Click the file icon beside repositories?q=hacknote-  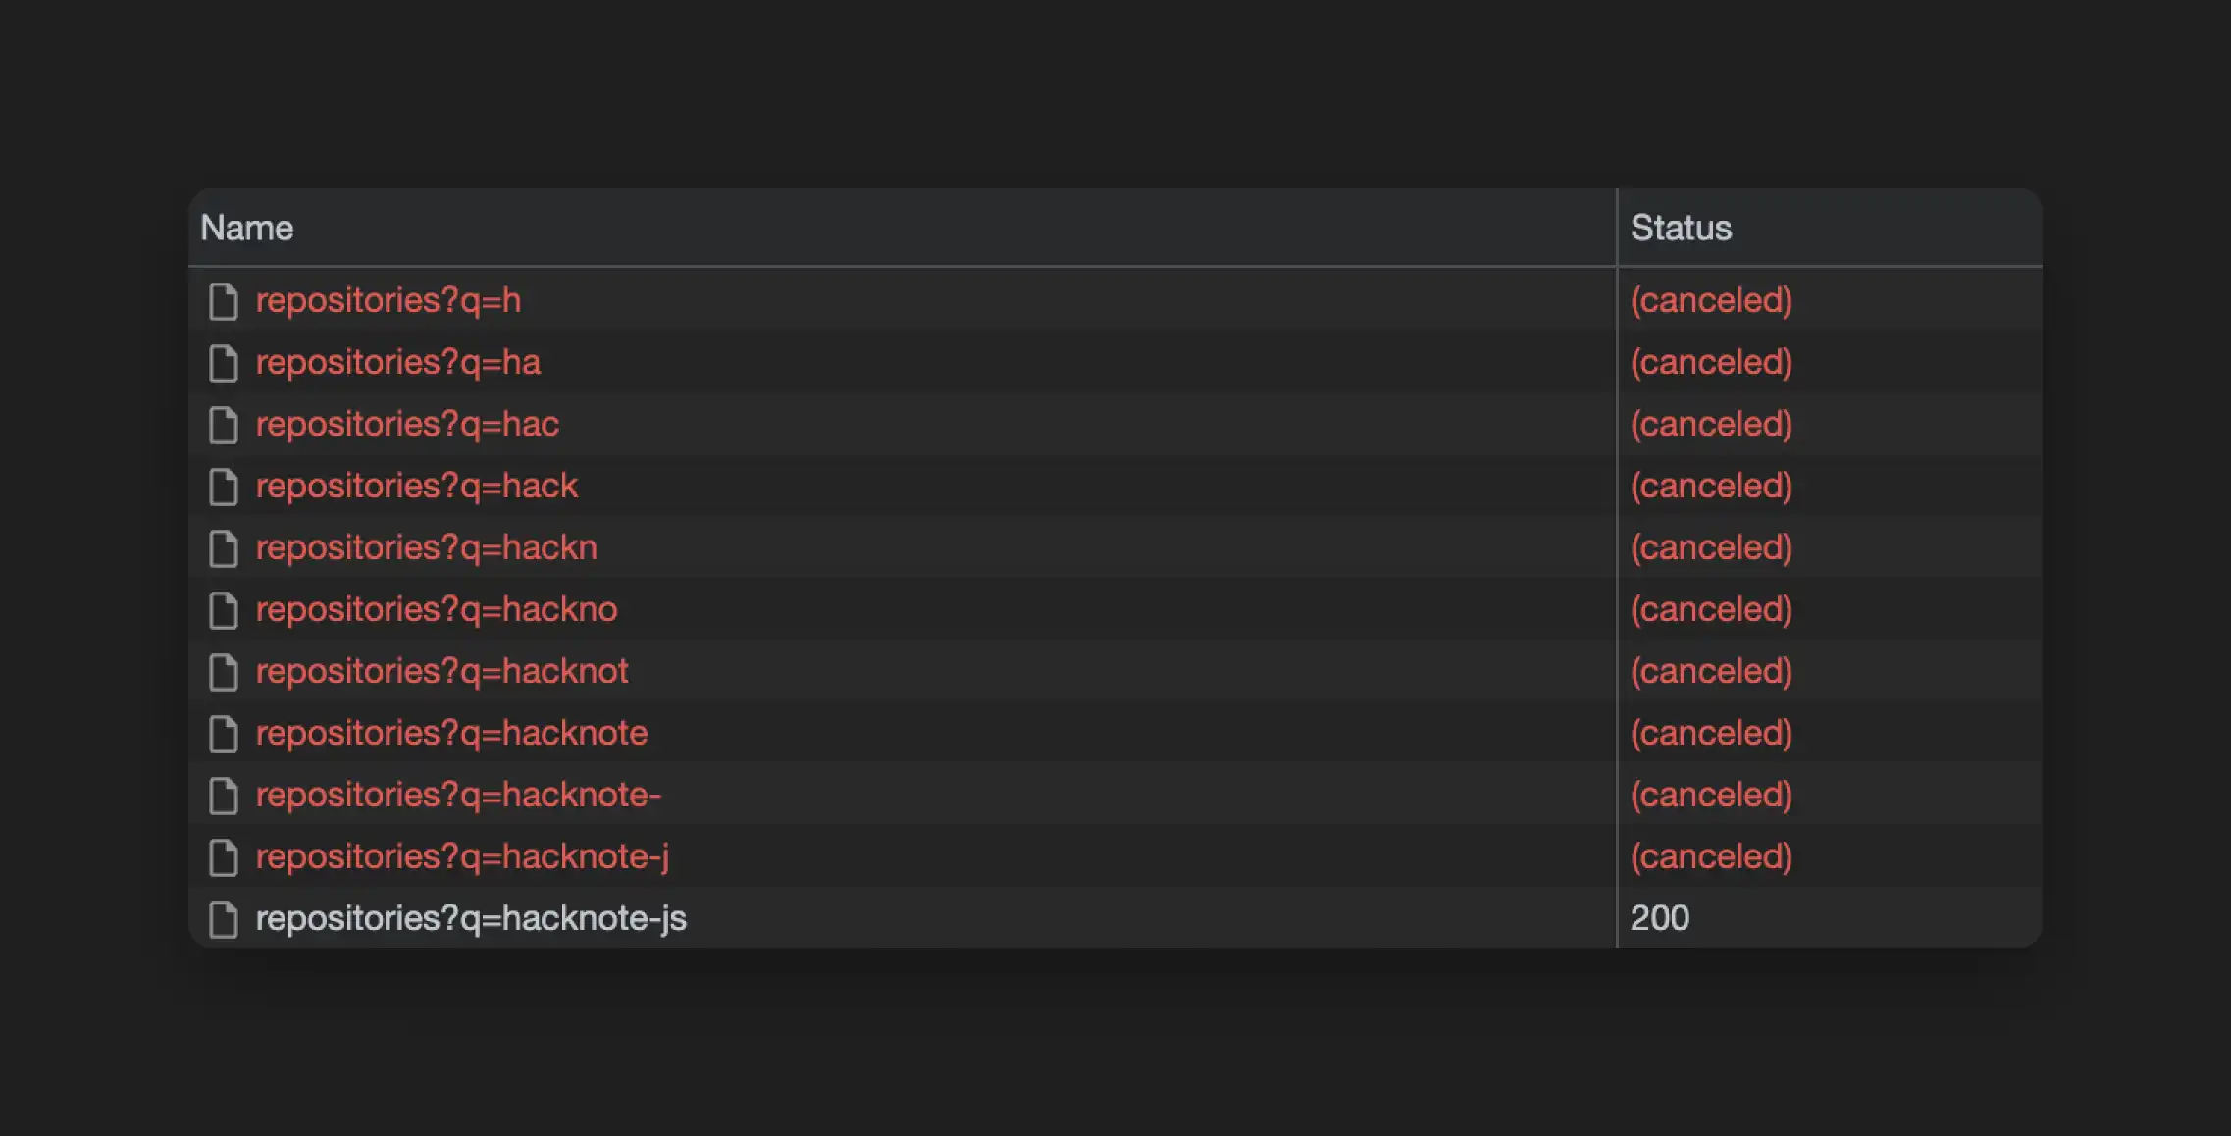pos(224,796)
